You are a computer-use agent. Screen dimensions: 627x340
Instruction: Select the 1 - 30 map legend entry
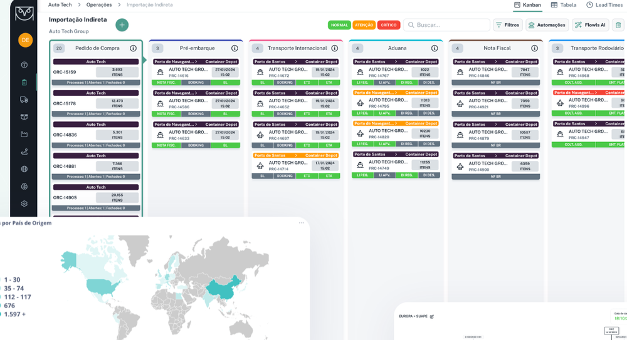point(11,280)
